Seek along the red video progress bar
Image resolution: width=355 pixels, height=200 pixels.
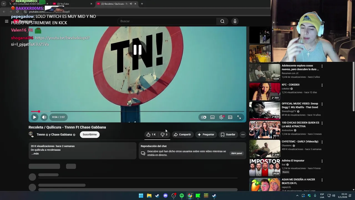coord(137,112)
